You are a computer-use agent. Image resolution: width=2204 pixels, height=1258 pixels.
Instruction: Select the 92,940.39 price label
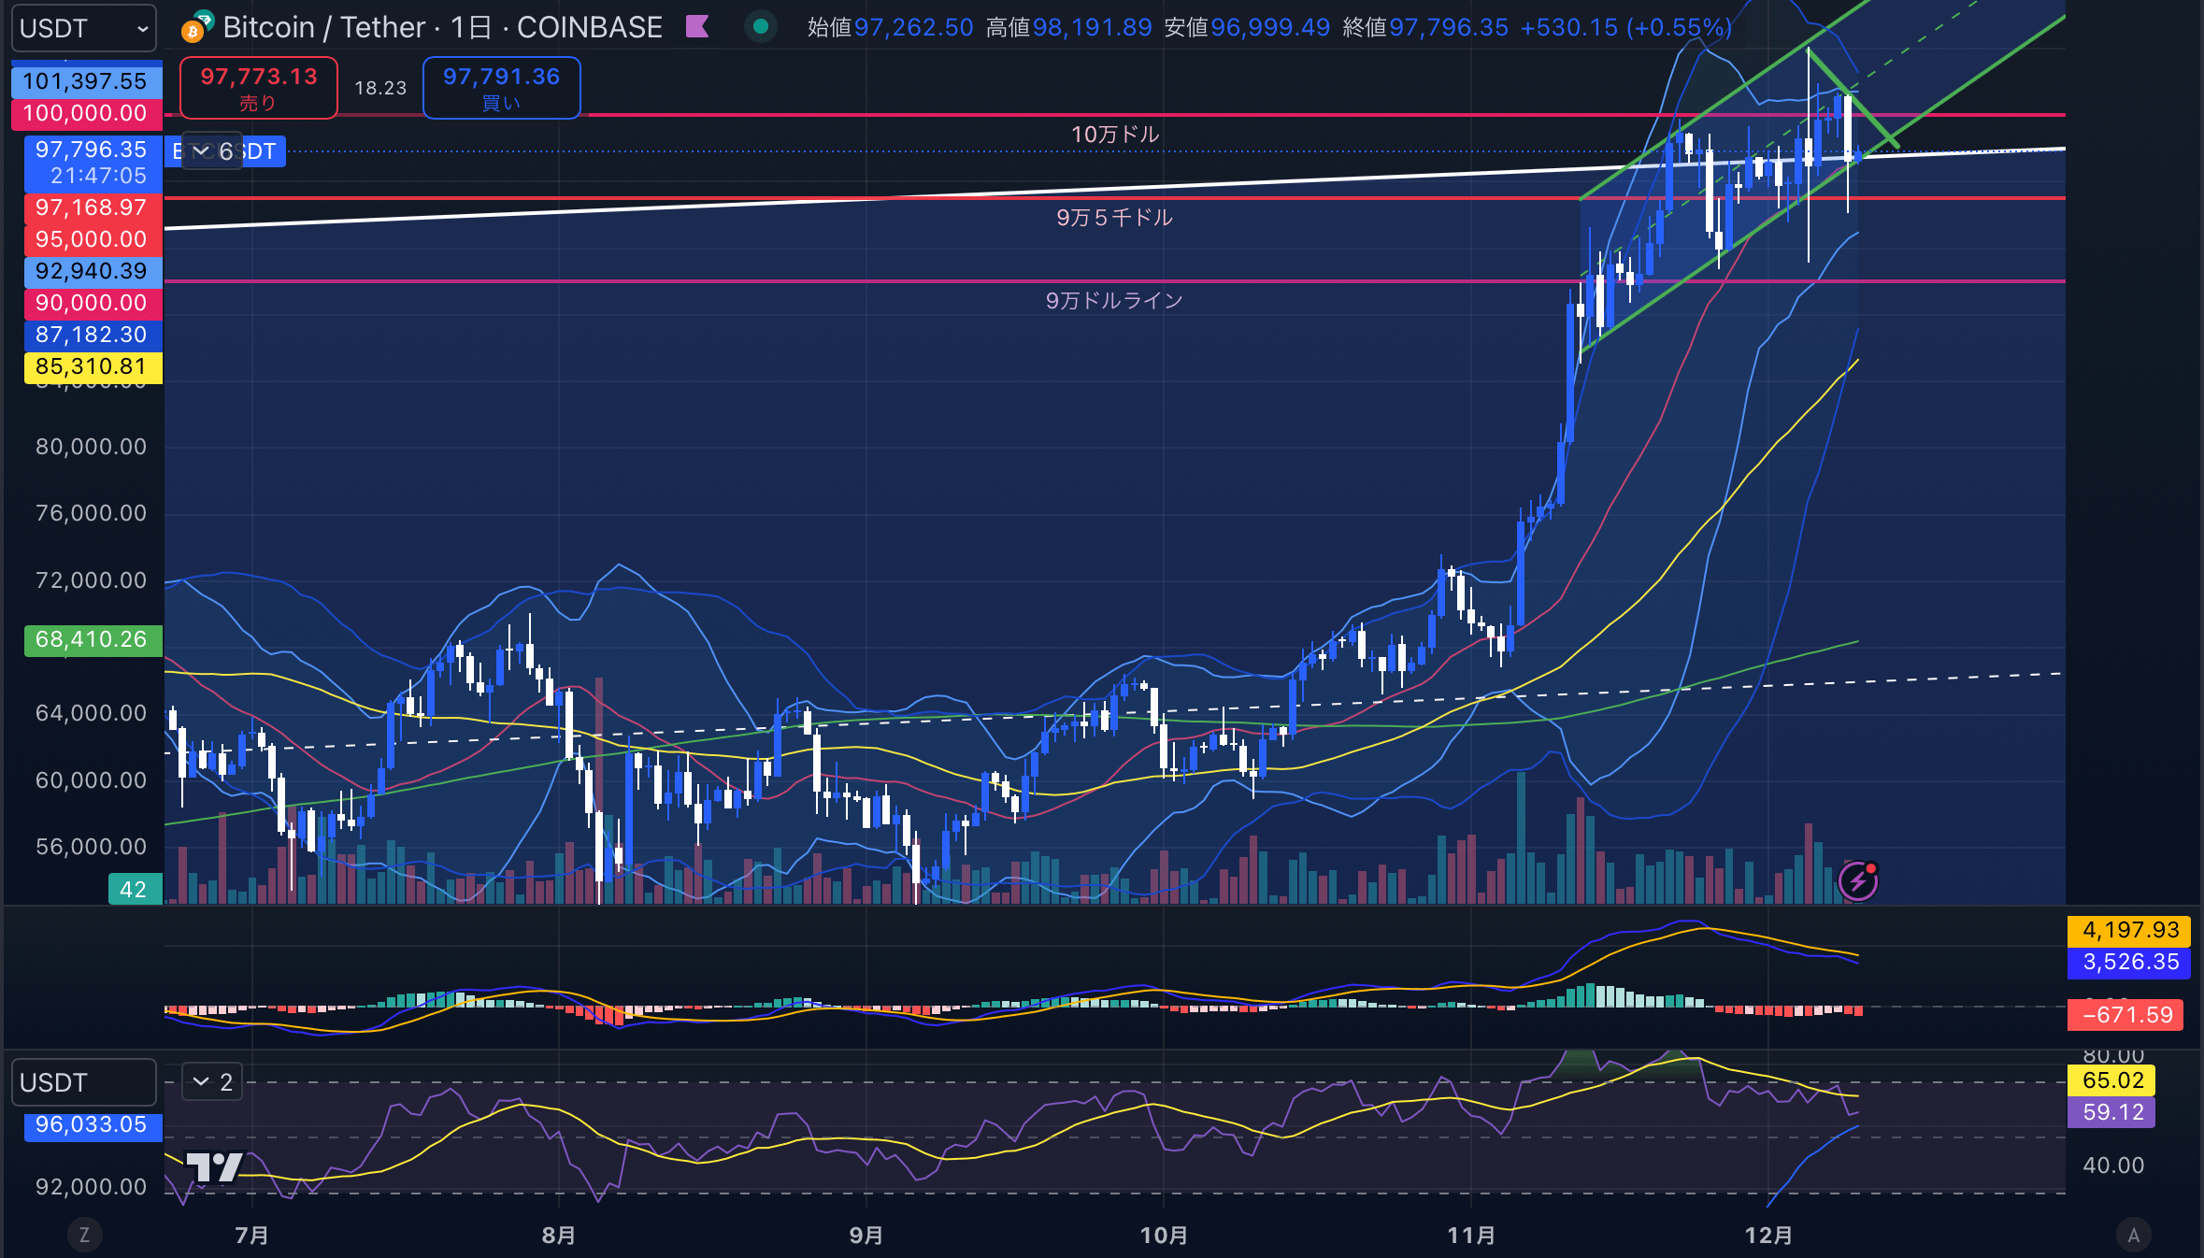click(x=93, y=271)
